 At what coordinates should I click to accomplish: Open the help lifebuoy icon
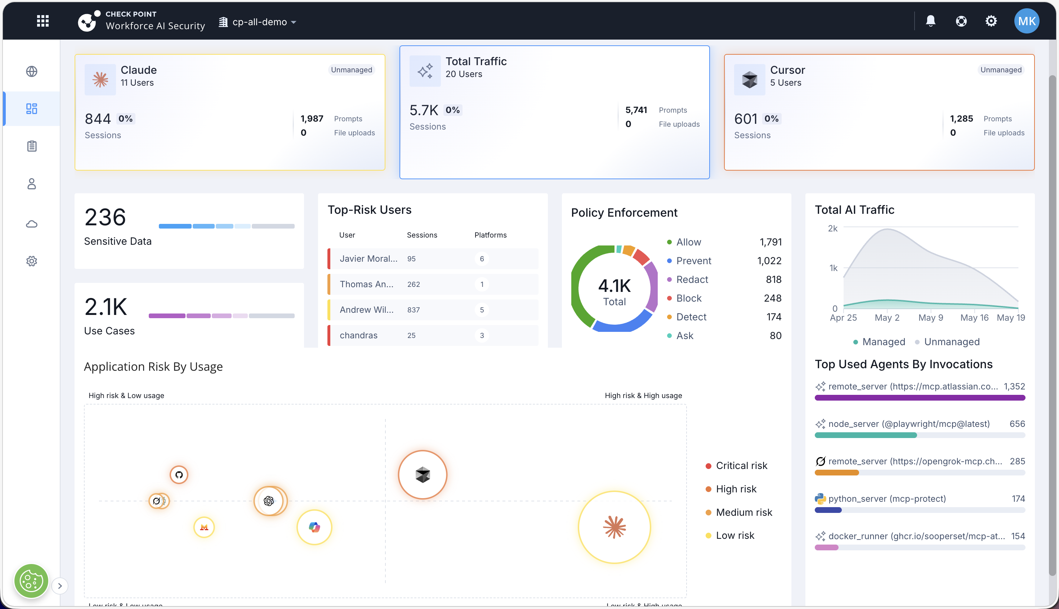click(961, 21)
